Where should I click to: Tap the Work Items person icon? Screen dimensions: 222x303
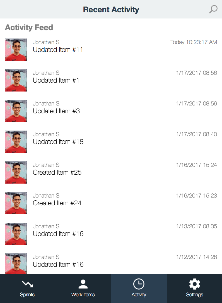[83, 284]
